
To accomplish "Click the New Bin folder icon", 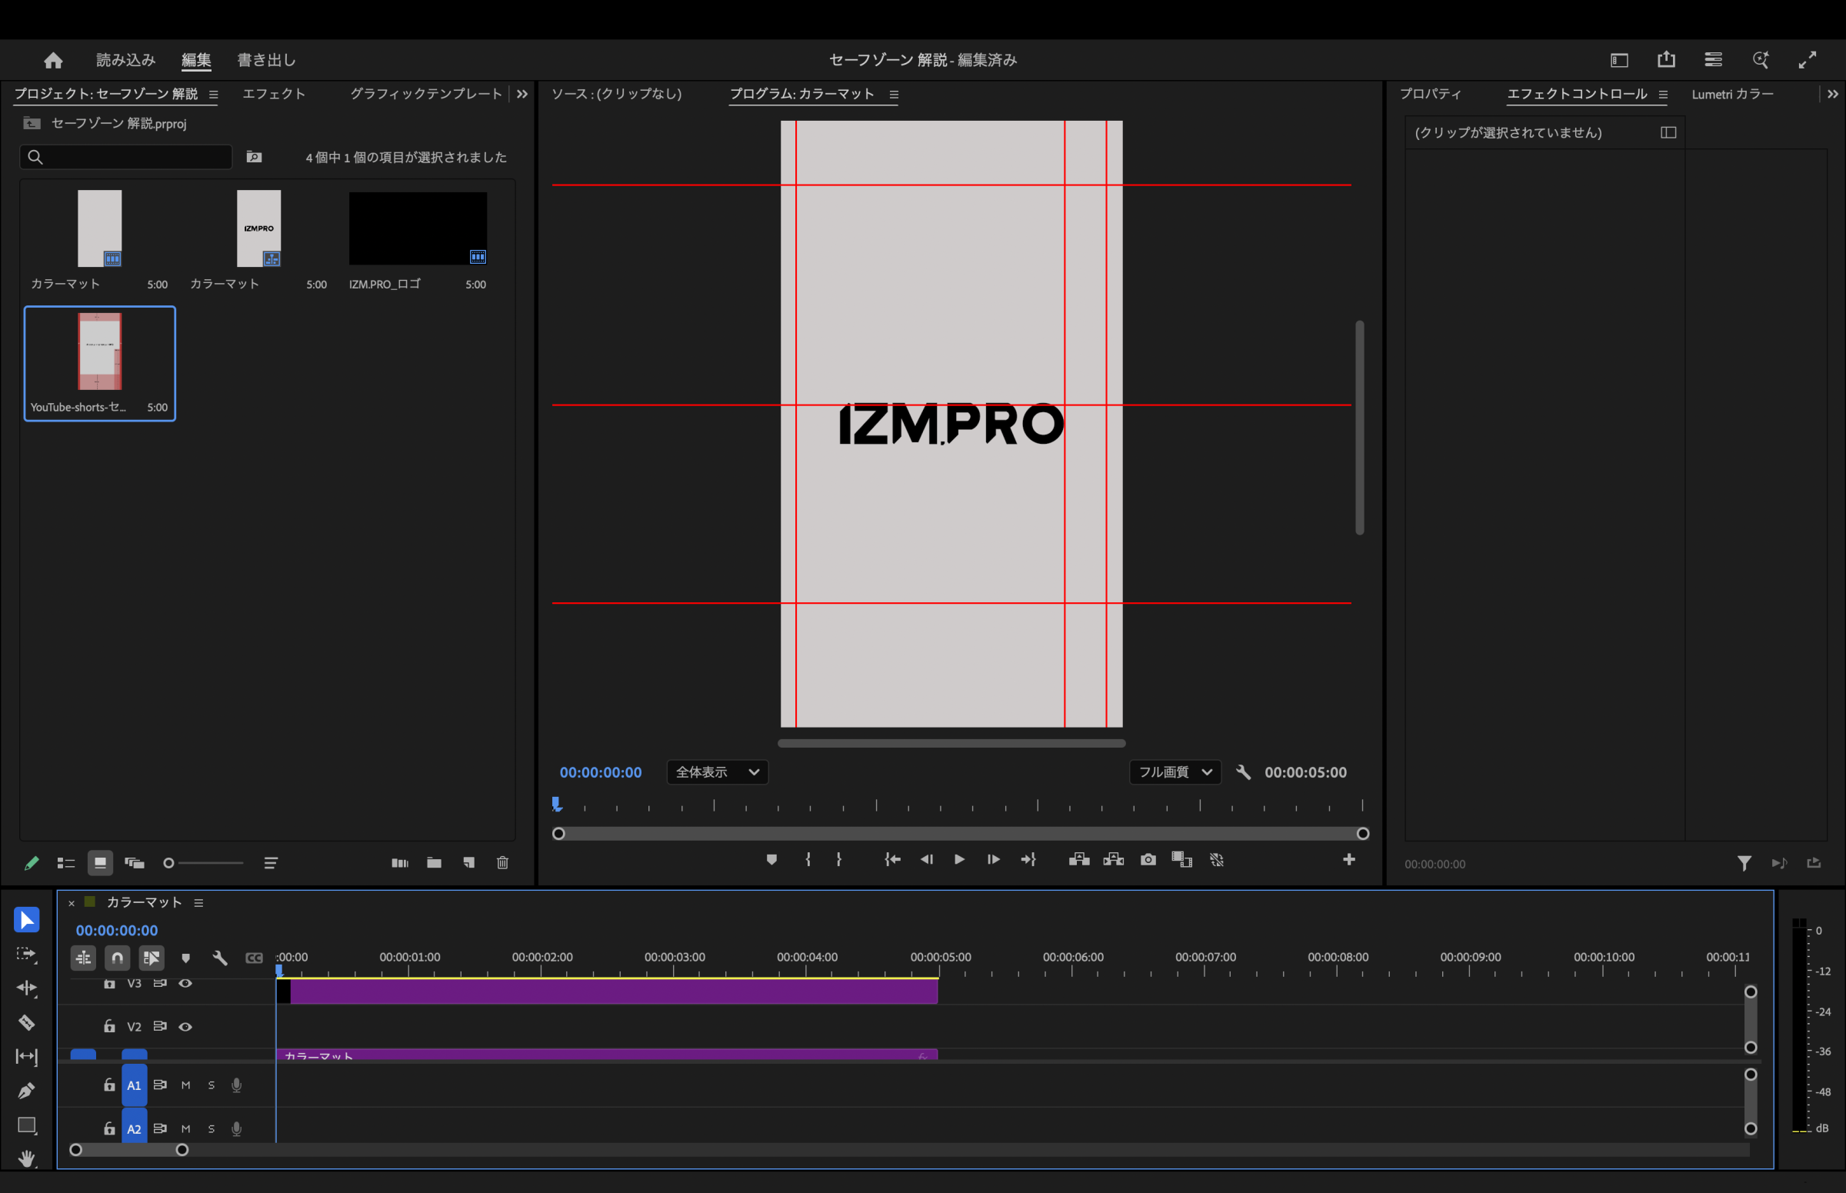I will click(x=434, y=862).
